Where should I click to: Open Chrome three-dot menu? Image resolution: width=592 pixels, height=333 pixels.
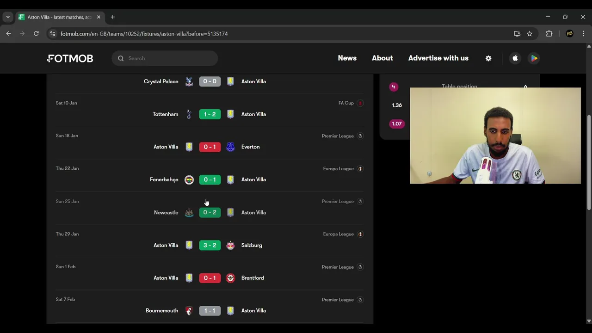click(x=584, y=34)
